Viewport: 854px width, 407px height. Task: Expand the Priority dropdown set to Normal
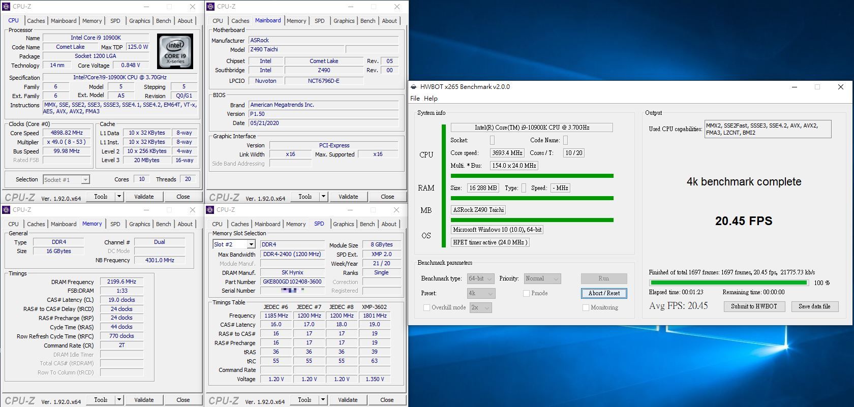point(542,278)
